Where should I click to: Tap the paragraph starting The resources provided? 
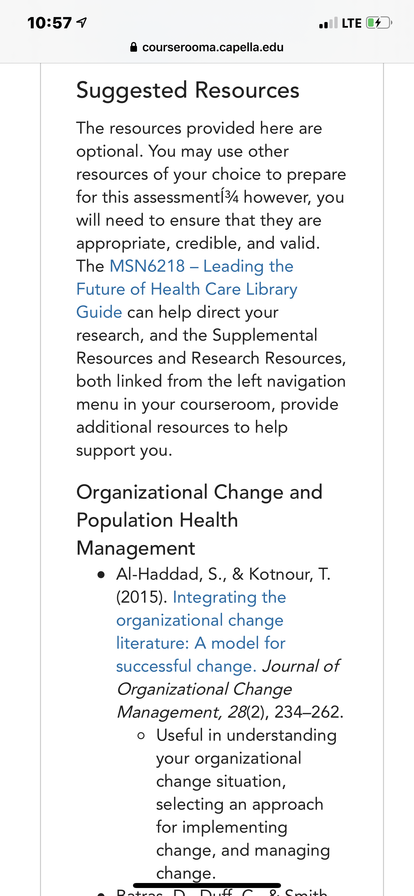[211, 289]
